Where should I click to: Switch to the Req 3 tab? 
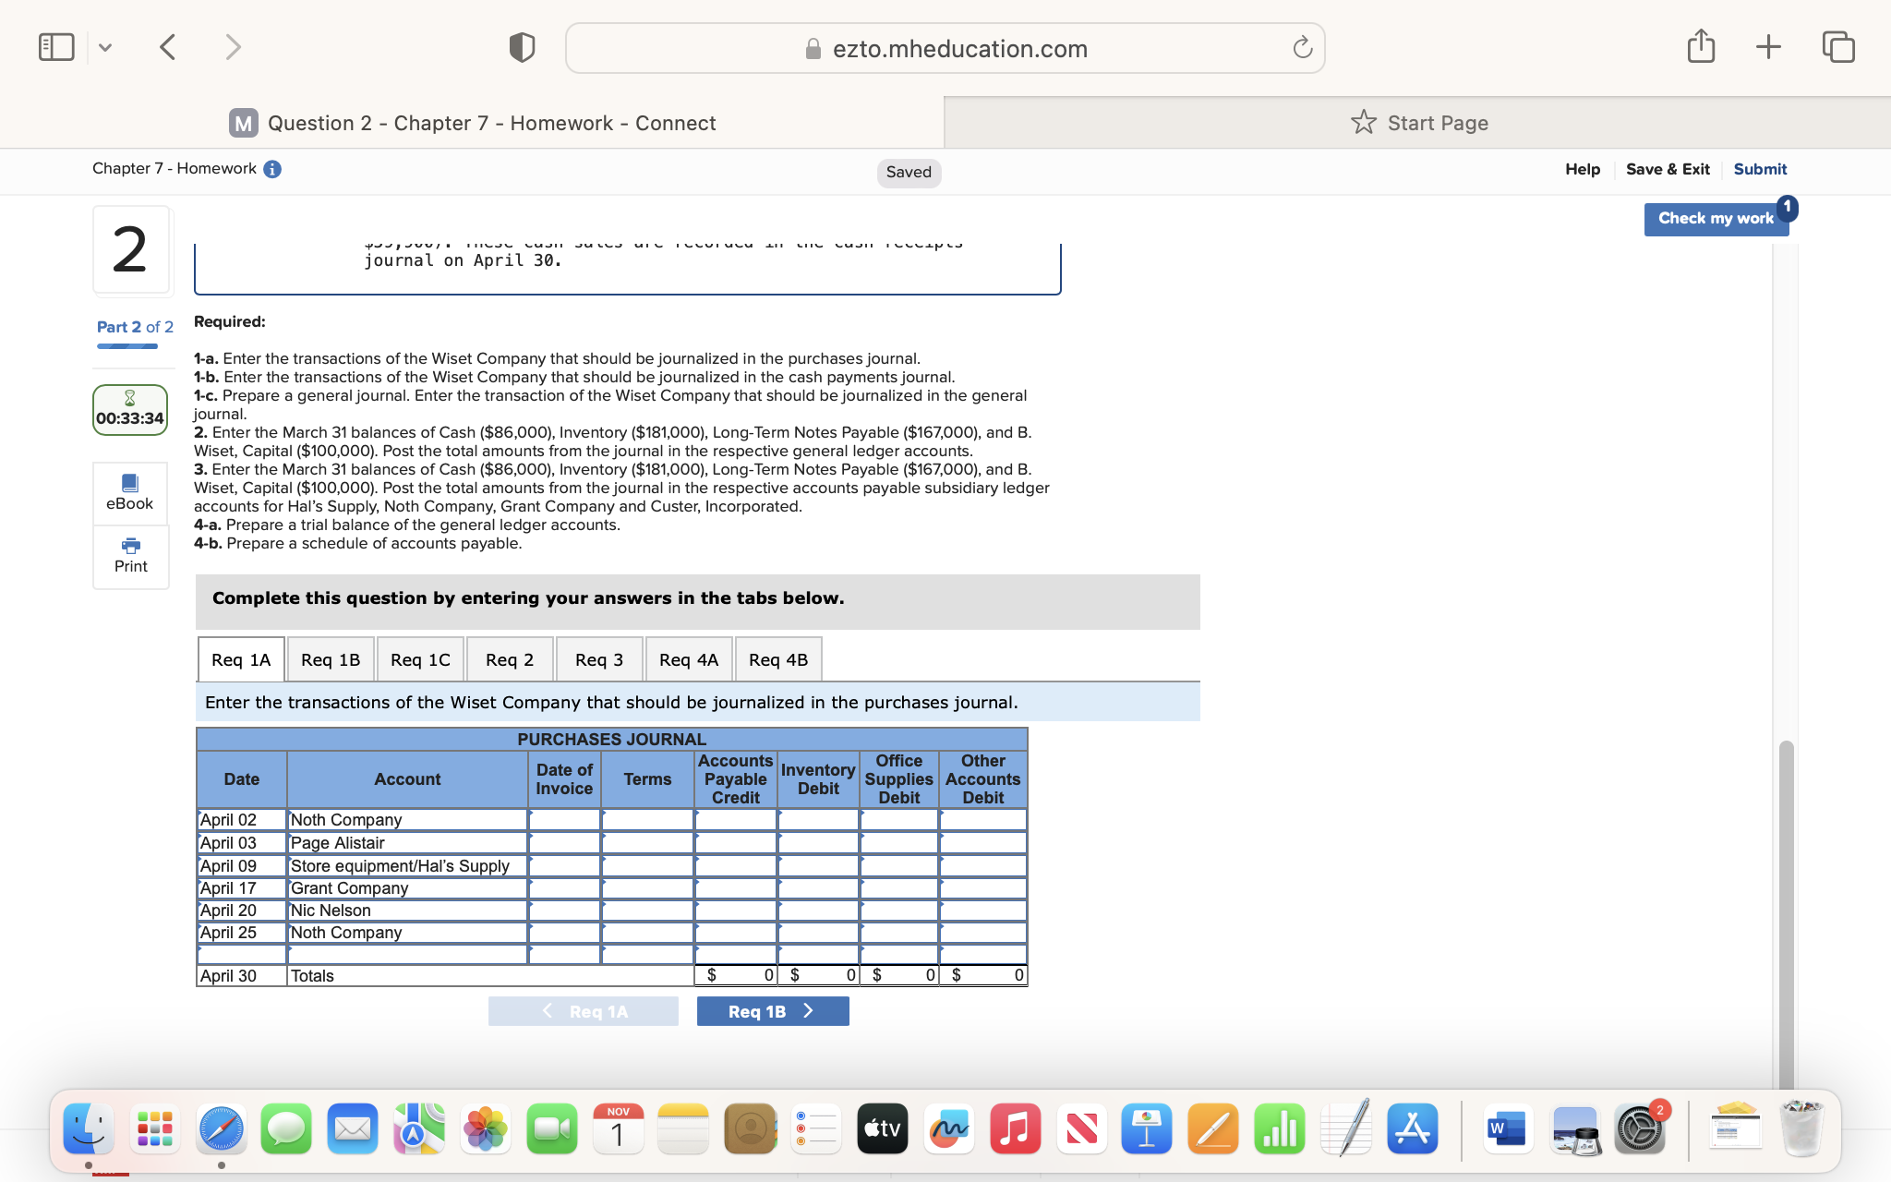click(598, 658)
